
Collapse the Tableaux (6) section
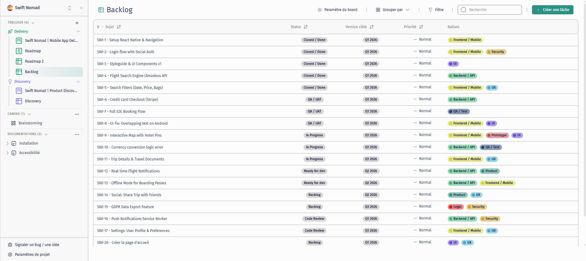click(33, 23)
